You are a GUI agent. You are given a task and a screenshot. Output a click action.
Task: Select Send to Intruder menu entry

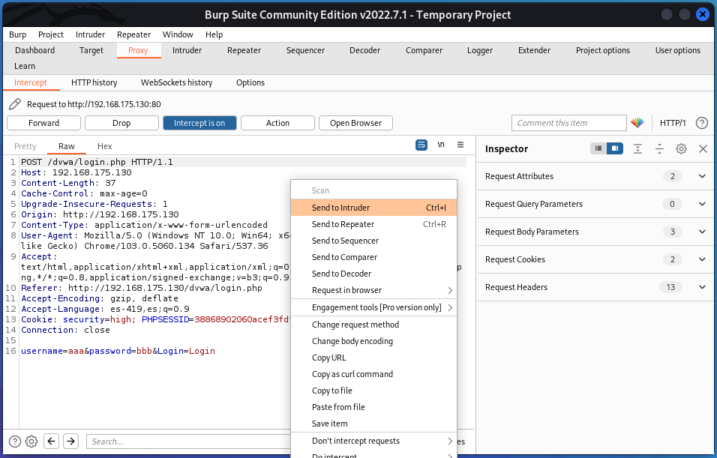pyautogui.click(x=373, y=208)
